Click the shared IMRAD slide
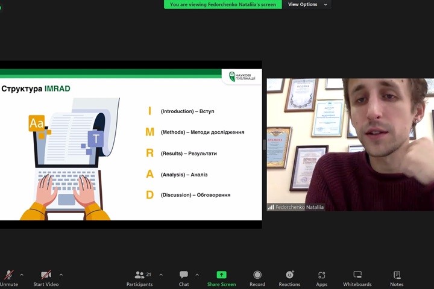434x289 pixels. (131, 144)
